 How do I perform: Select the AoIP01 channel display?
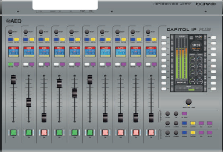[x=105, y=52]
